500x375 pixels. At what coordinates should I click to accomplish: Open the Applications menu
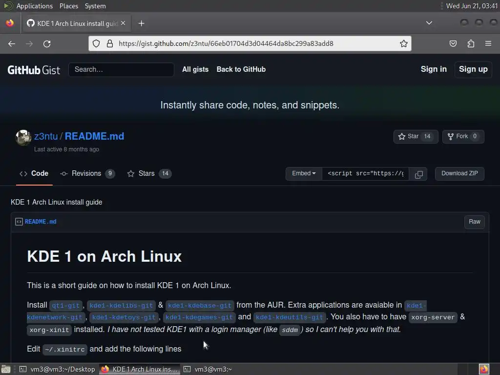coord(35,6)
